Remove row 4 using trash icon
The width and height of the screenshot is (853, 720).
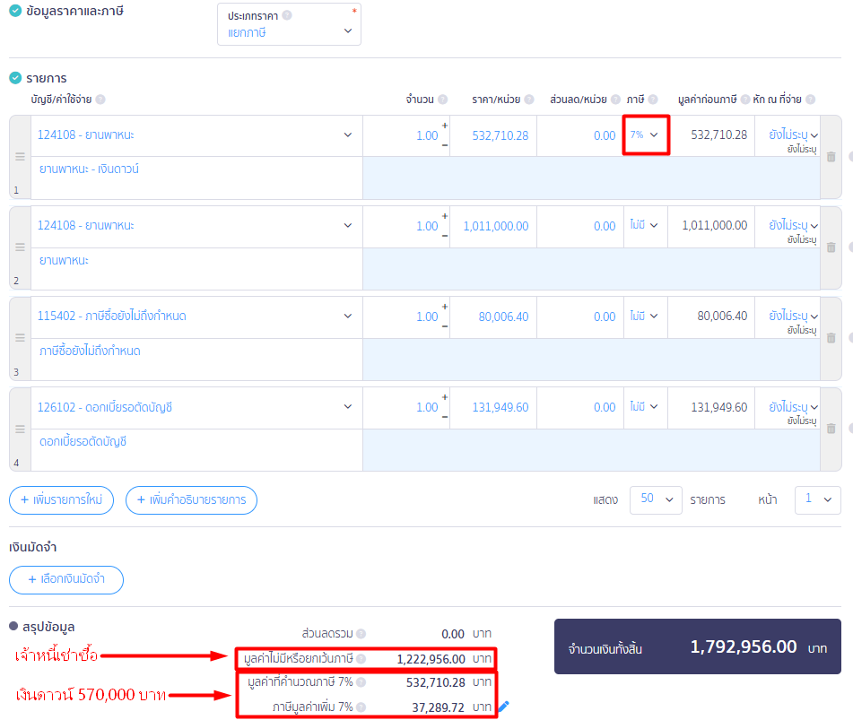[831, 429]
